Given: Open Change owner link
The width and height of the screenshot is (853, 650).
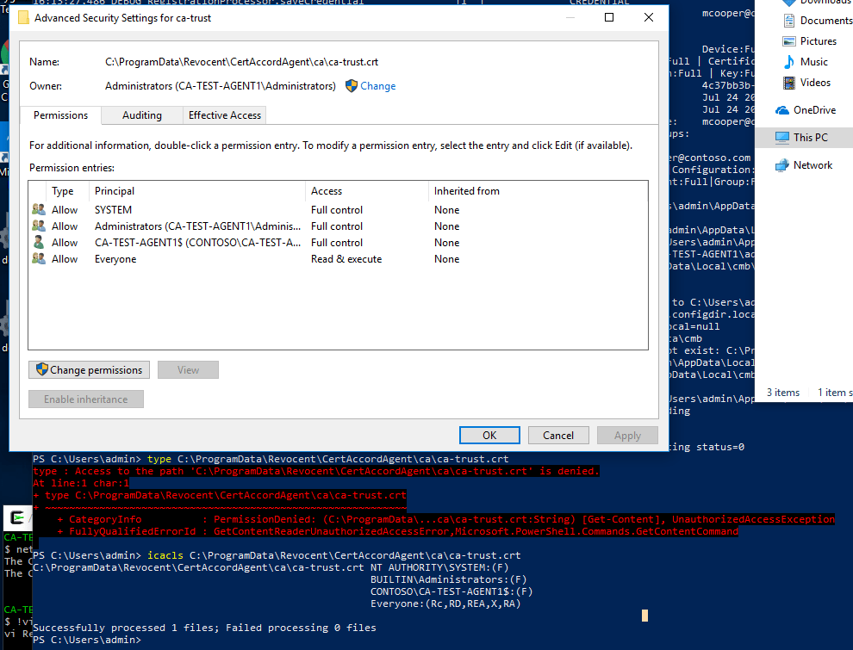Looking at the screenshot, I should (377, 86).
